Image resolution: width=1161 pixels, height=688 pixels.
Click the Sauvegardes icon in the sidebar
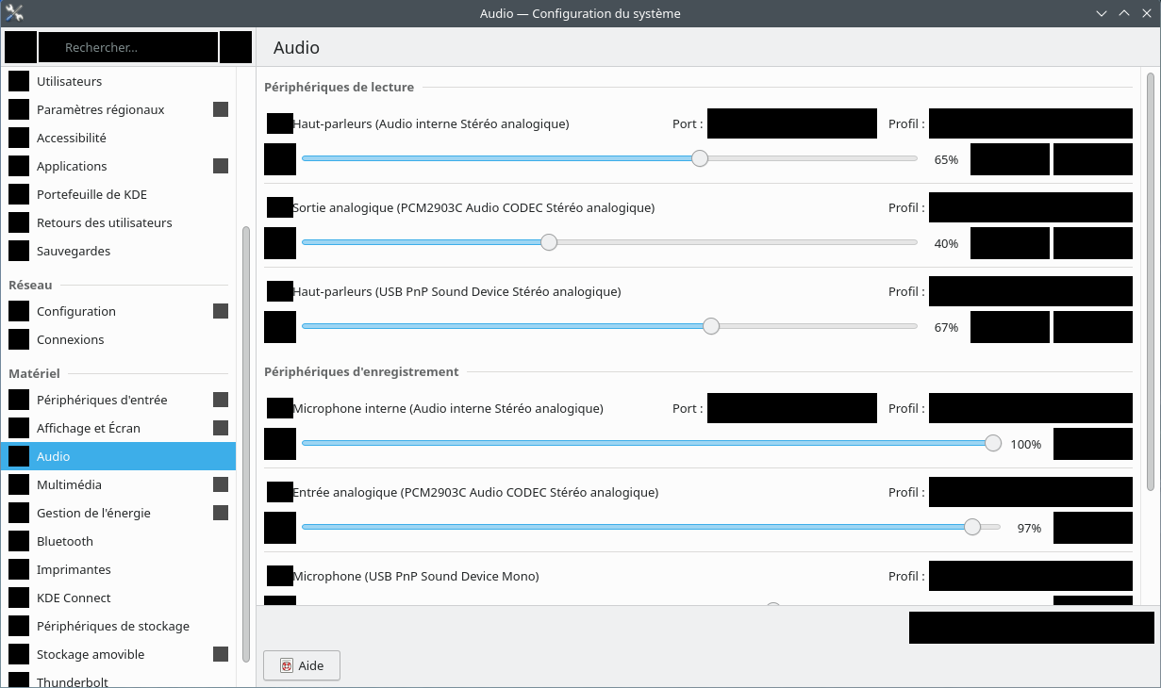tap(19, 252)
